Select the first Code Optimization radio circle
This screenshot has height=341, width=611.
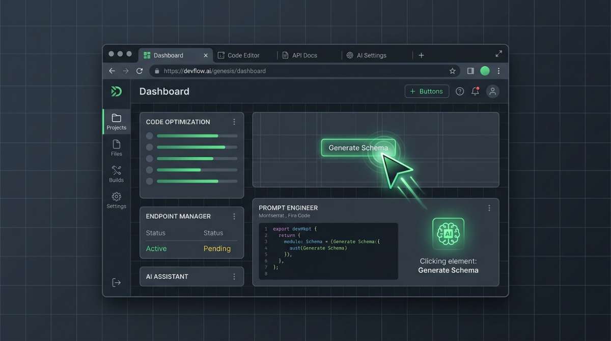point(150,136)
